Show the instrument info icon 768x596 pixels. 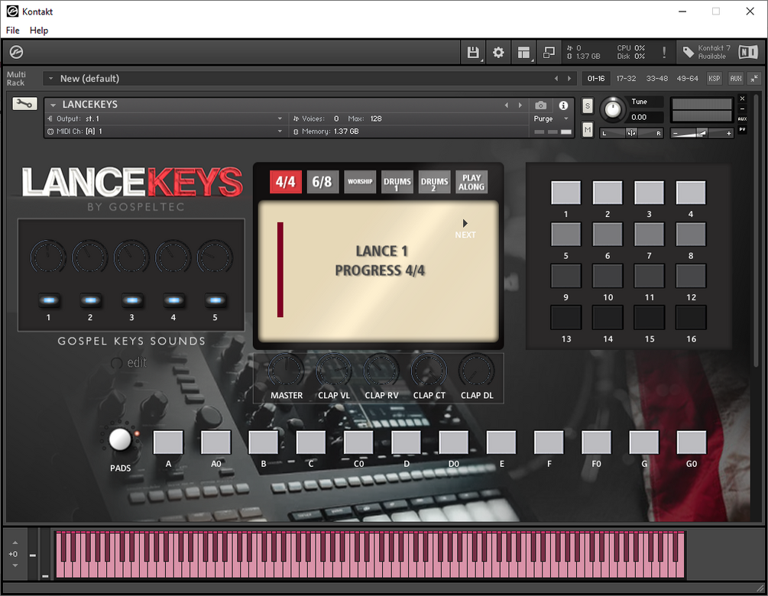[563, 105]
